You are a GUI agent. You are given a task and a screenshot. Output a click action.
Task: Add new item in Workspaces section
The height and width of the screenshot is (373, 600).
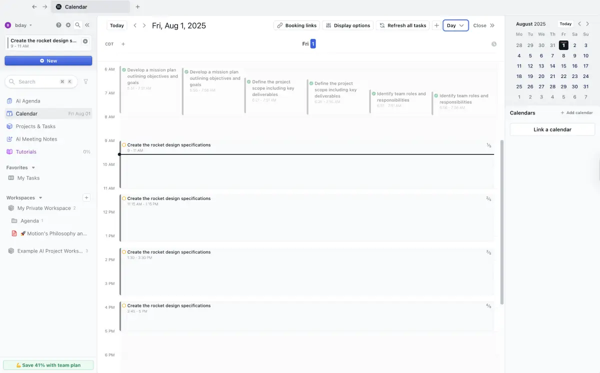tap(86, 197)
